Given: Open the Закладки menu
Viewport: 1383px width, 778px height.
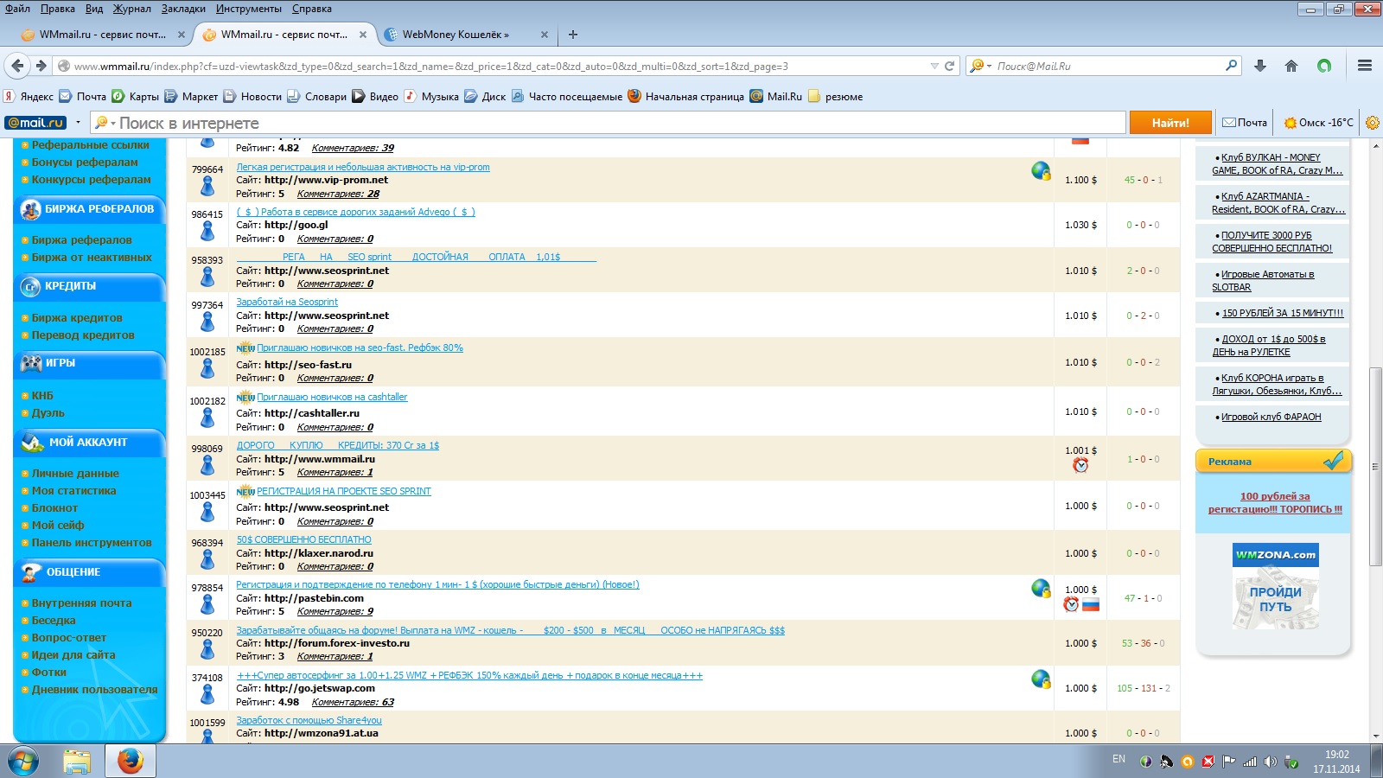Looking at the screenshot, I should [x=183, y=9].
